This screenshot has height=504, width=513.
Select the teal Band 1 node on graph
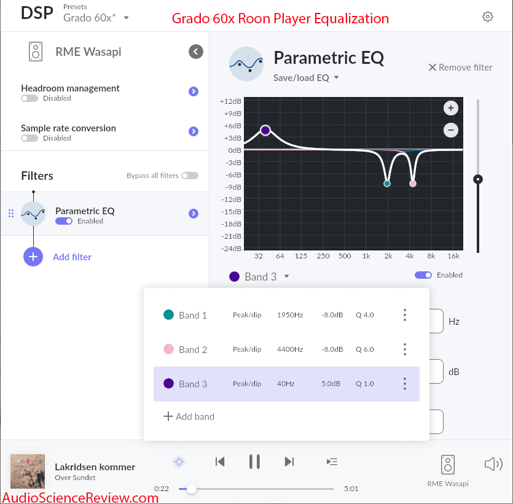click(387, 184)
